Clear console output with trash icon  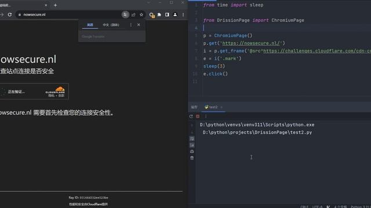click(x=192, y=158)
